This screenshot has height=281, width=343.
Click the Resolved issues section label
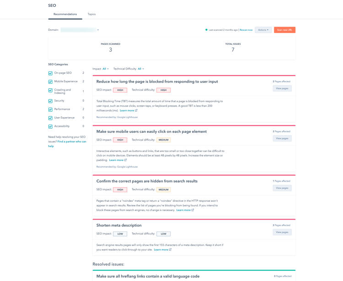108,264
